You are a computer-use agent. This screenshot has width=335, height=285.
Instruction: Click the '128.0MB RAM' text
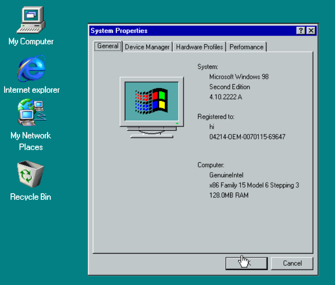click(x=229, y=195)
